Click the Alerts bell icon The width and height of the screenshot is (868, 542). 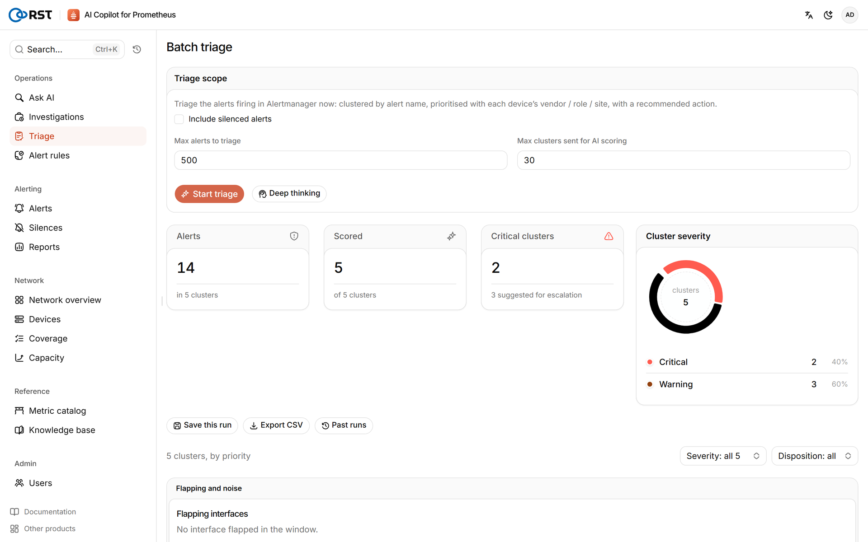(19, 208)
